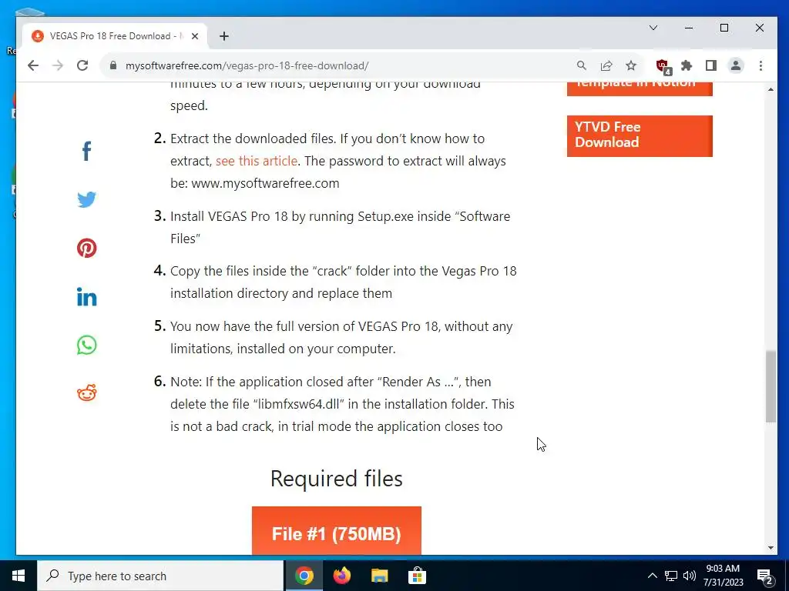789x591 pixels.
Task: Click the share this page icon
Action: tap(606, 65)
